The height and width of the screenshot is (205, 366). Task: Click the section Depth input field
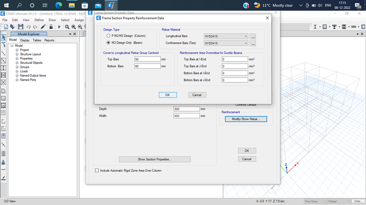(187, 109)
